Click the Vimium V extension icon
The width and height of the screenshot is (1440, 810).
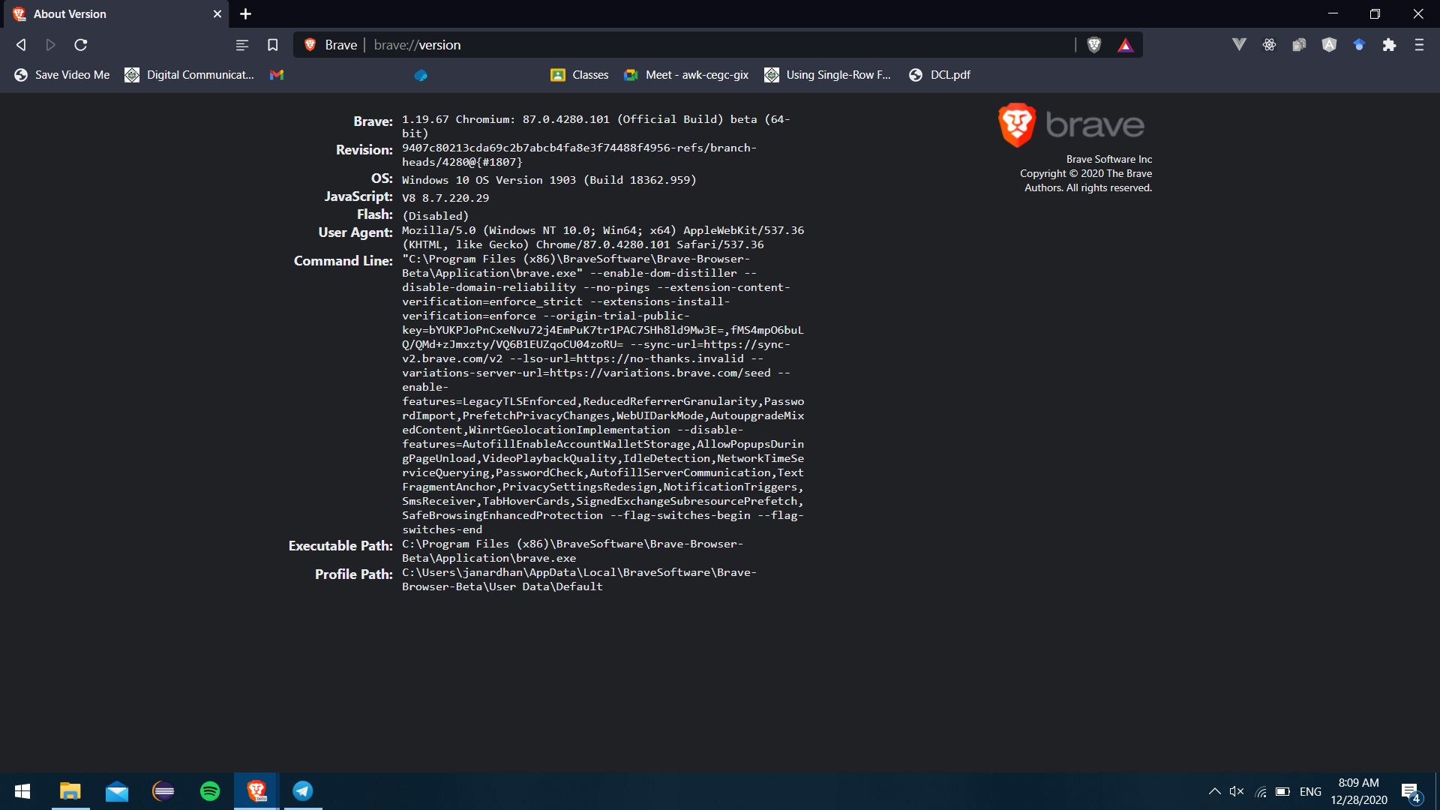pos(1239,45)
